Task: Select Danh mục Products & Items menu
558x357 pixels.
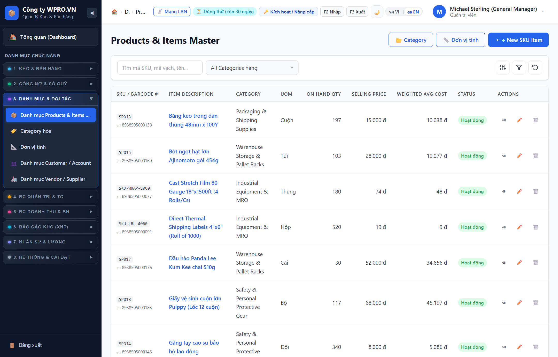Action: click(x=51, y=115)
